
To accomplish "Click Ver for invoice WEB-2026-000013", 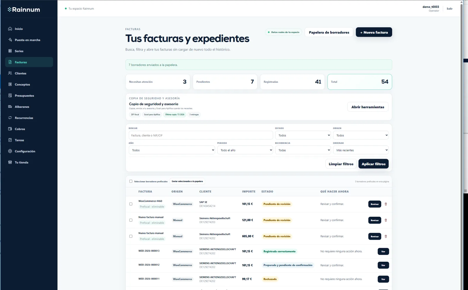I will (383, 251).
